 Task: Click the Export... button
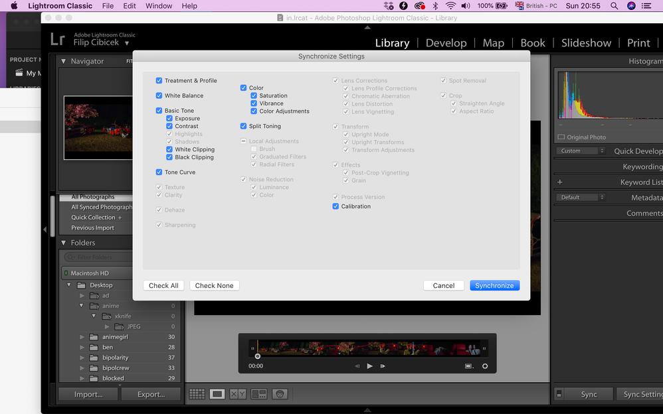tap(151, 394)
